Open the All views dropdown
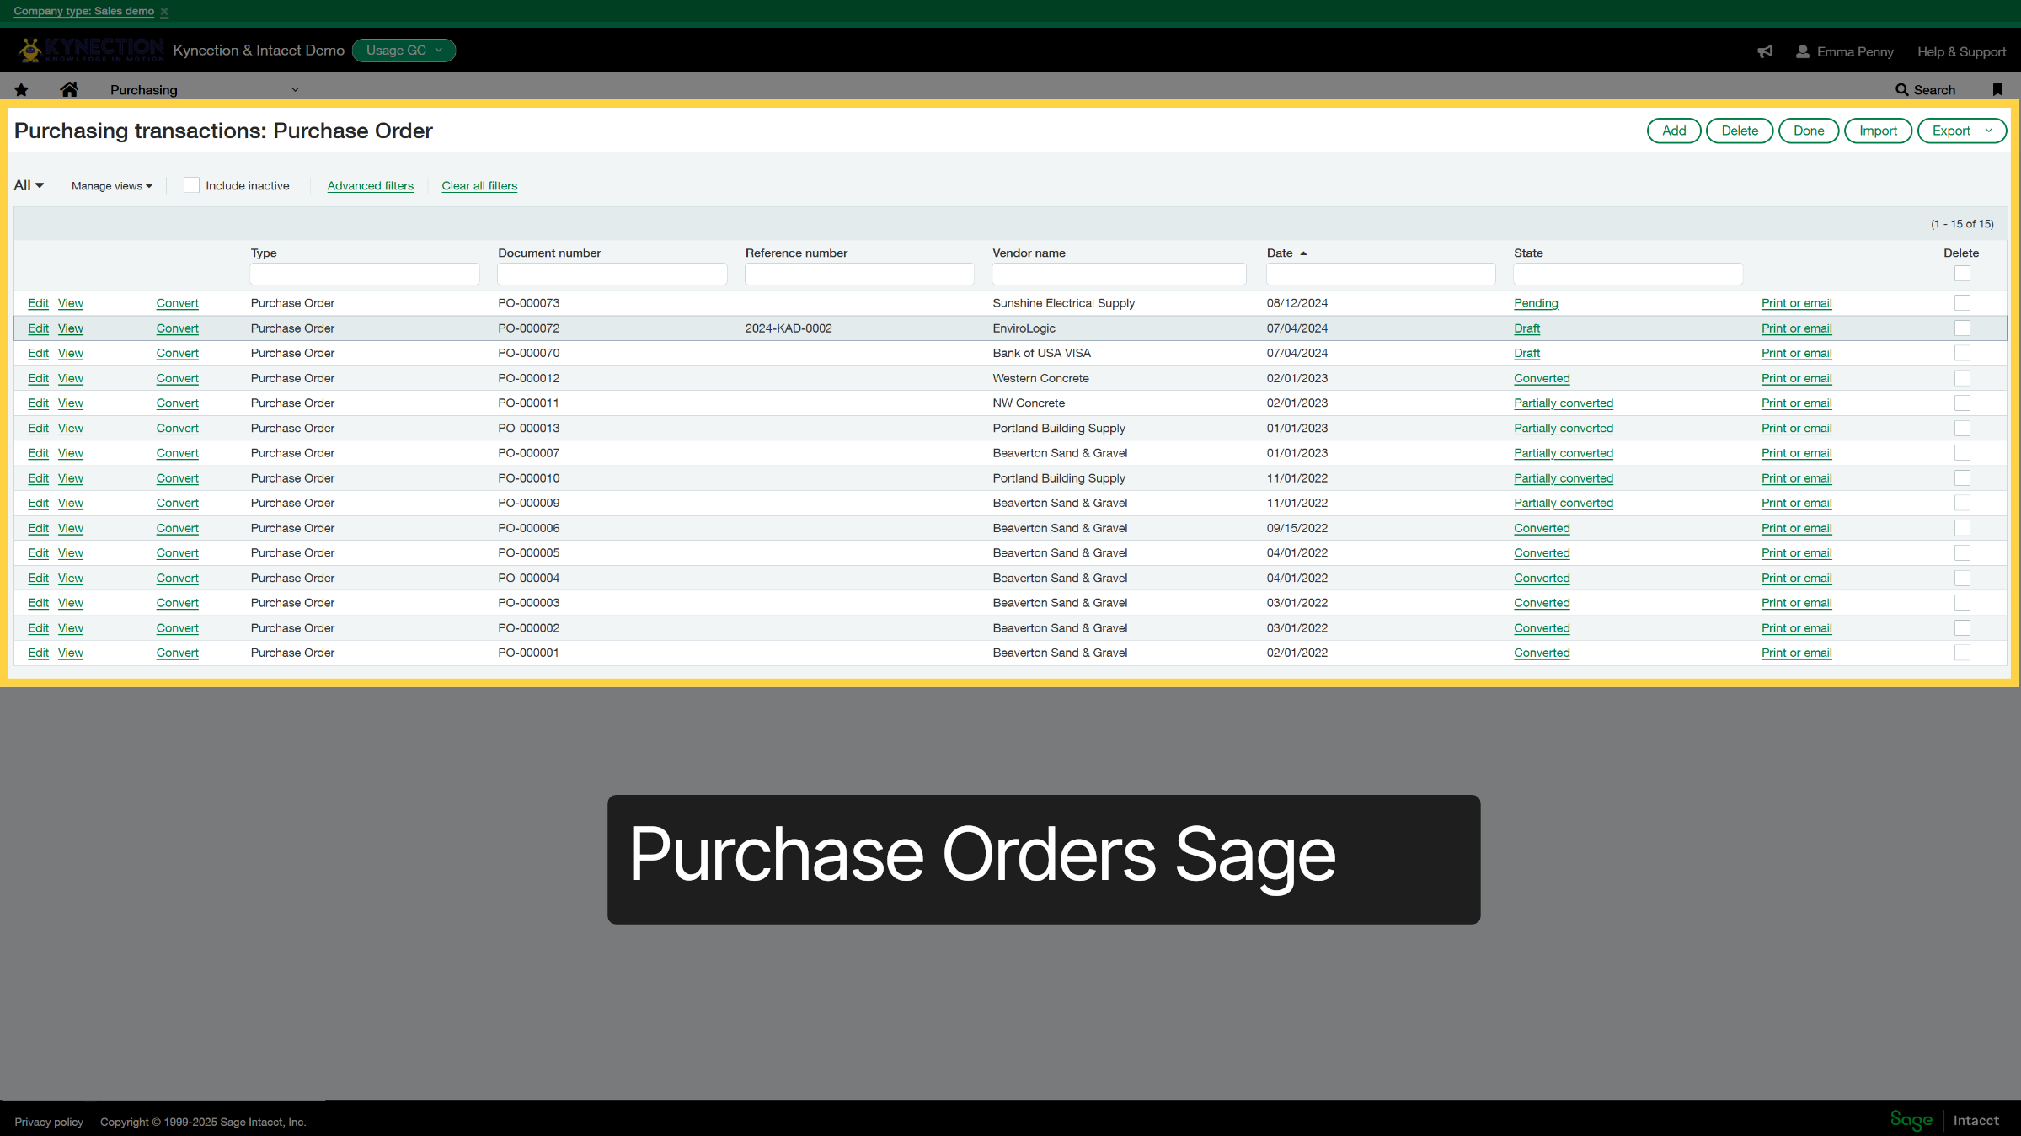Viewport: 2021px width, 1136px height. (29, 185)
